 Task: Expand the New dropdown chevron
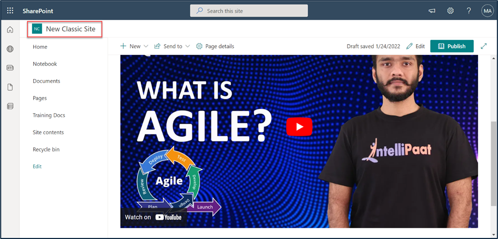tap(146, 46)
